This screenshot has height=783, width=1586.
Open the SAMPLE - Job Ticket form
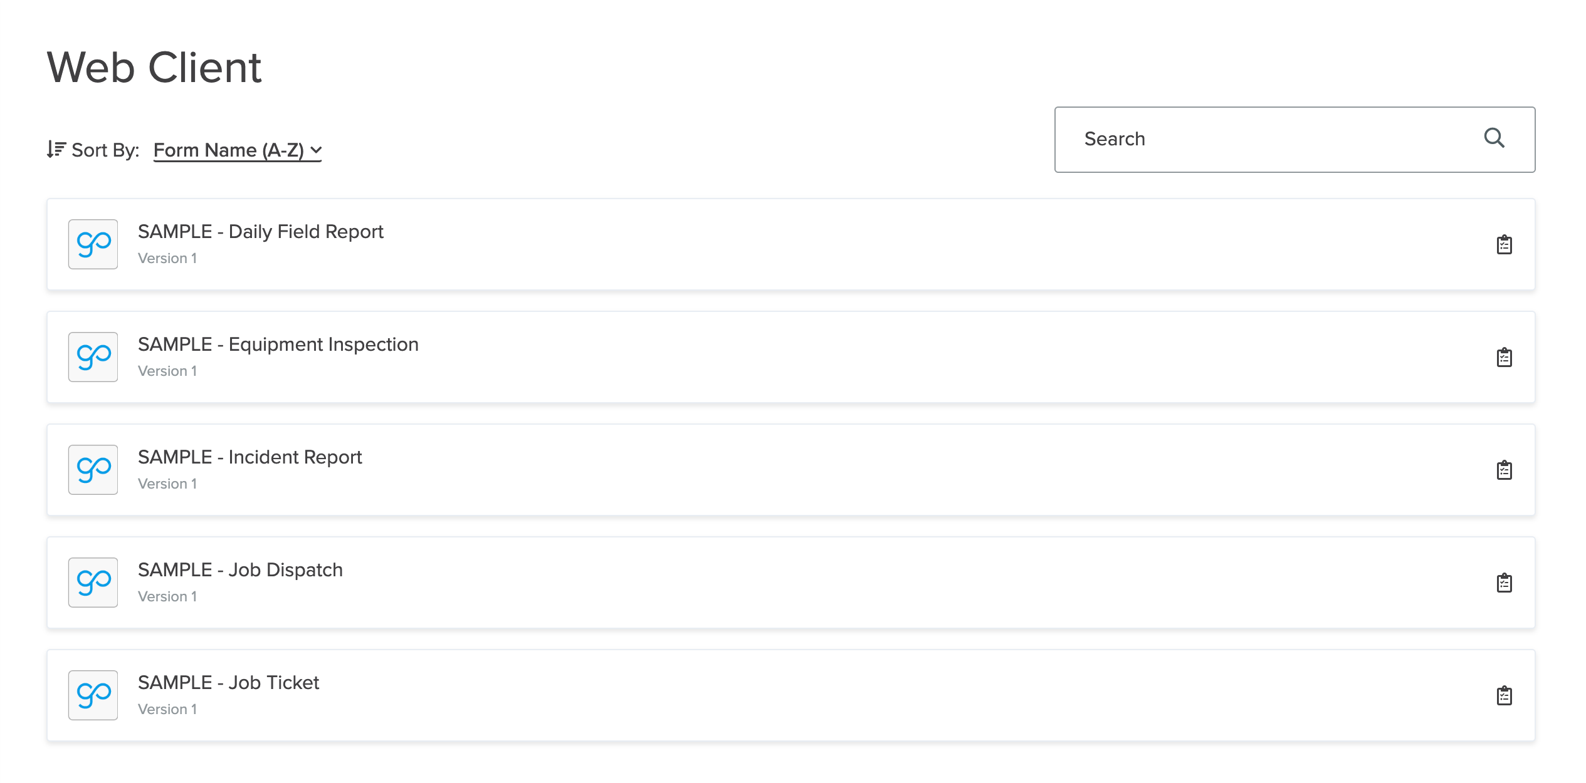228,682
